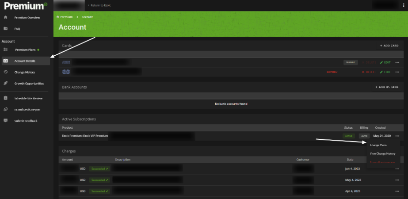This screenshot has height=199, width=408.
Task: Click the Premium Overview home icon
Action: (5, 17)
